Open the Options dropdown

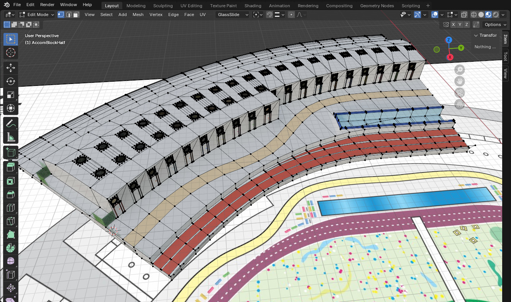[x=494, y=24]
